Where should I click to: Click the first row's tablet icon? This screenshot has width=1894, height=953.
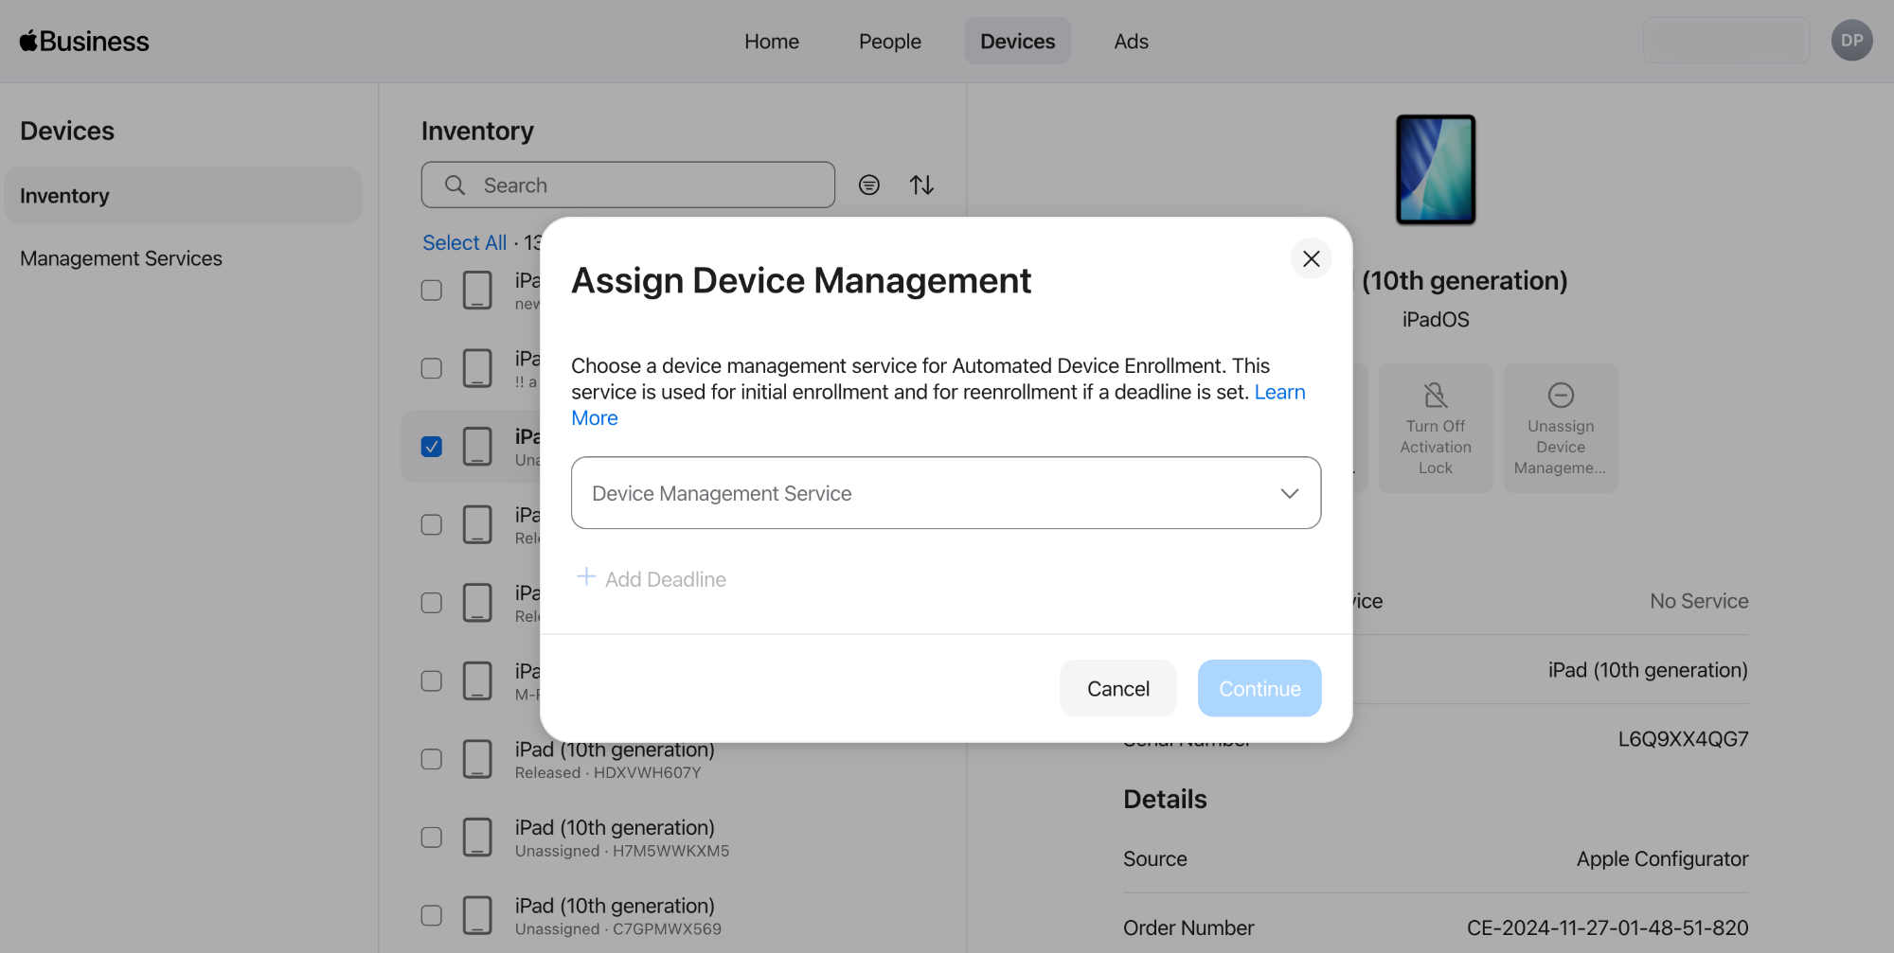(x=477, y=290)
